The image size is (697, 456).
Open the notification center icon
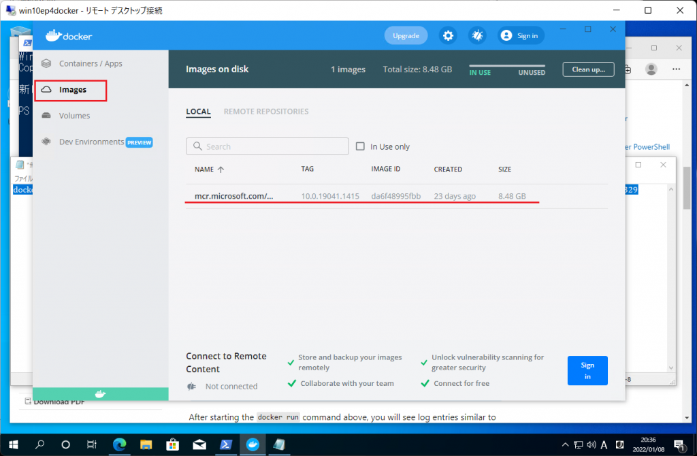click(679, 445)
